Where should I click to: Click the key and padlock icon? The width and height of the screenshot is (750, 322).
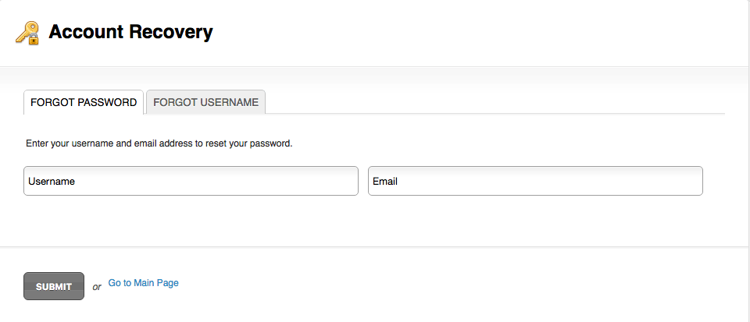[27, 33]
